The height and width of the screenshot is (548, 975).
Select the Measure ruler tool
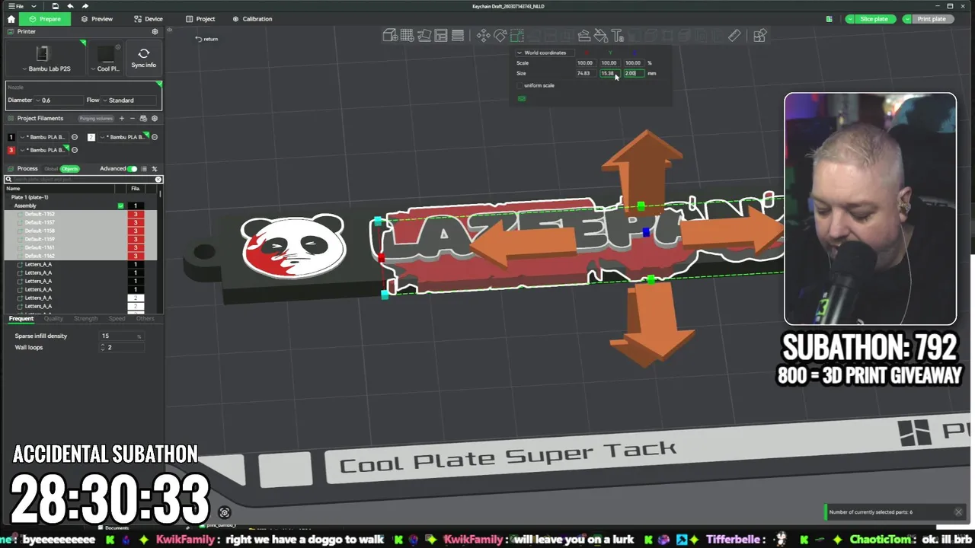point(734,36)
